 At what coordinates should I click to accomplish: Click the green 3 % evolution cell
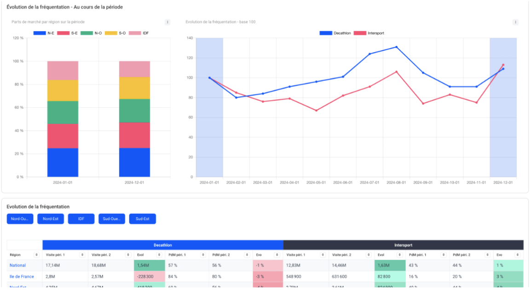point(508,277)
